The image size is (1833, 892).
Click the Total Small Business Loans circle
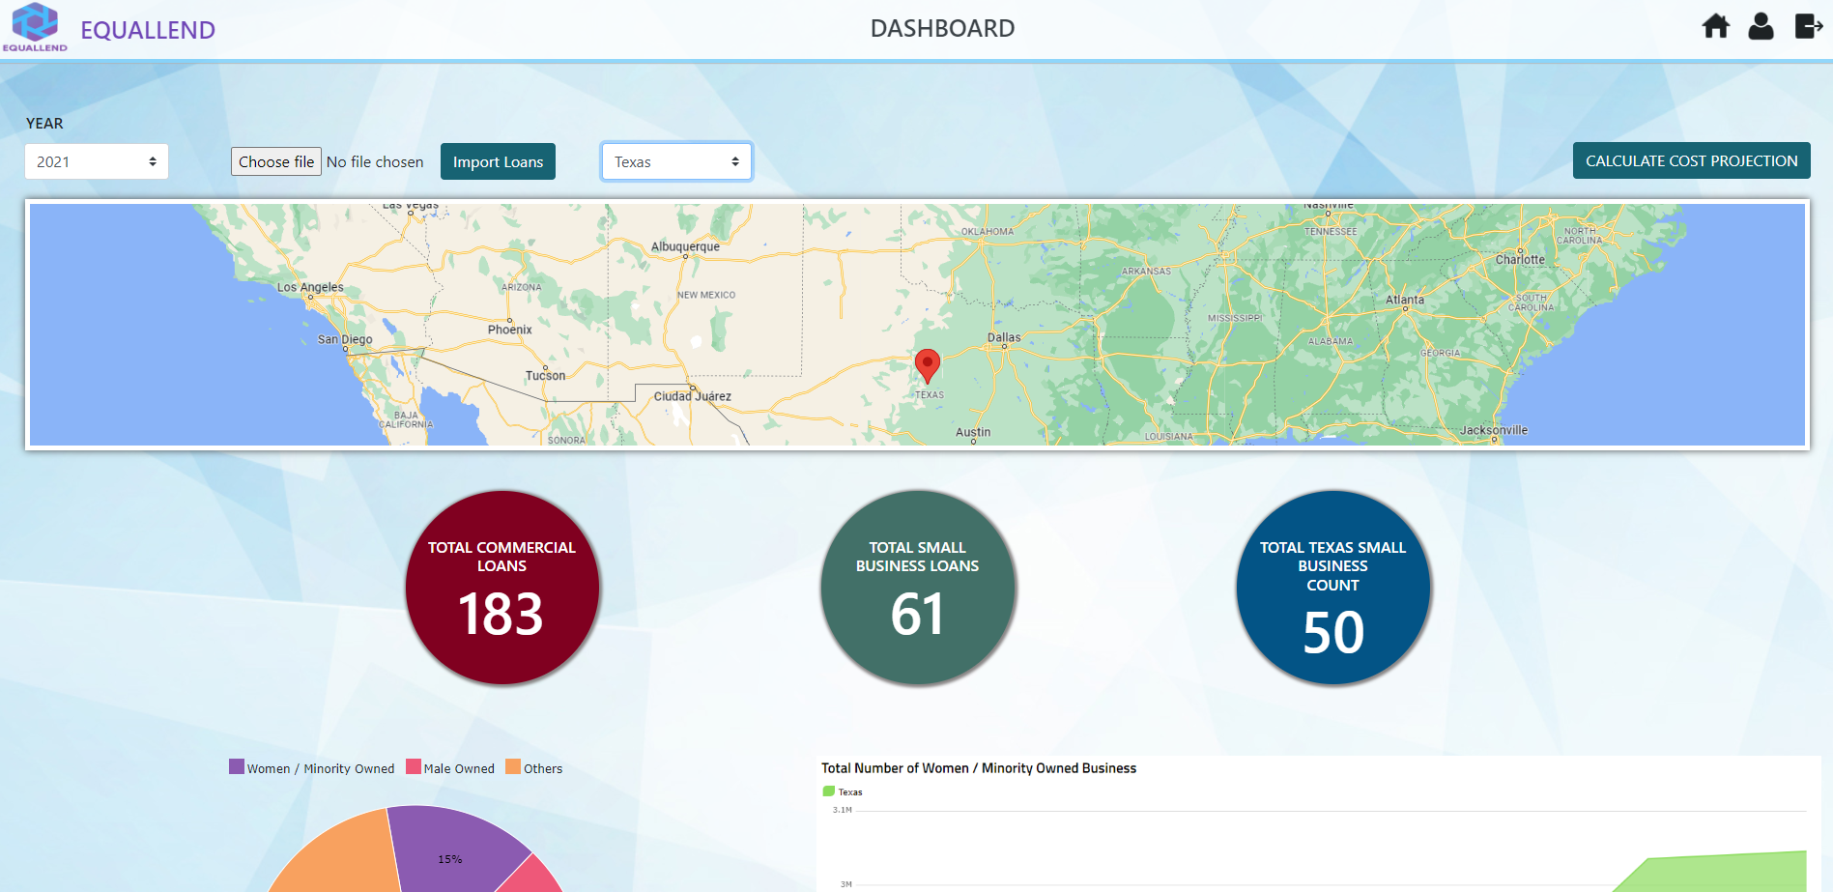[918, 588]
